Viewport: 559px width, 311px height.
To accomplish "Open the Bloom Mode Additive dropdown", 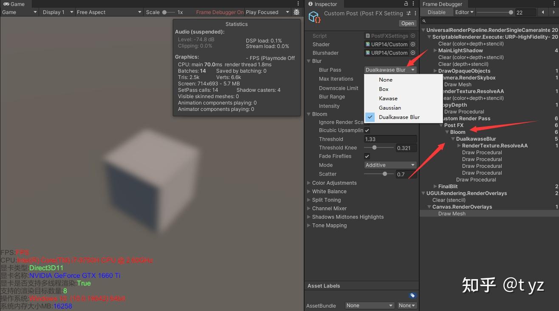I will pyautogui.click(x=390, y=165).
